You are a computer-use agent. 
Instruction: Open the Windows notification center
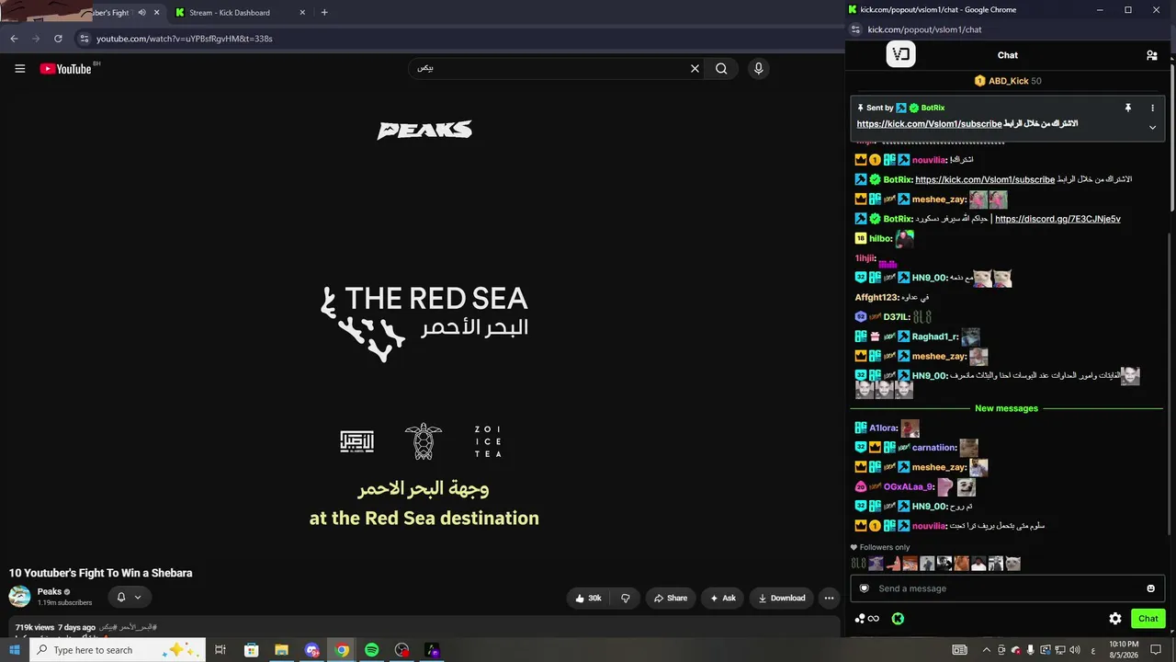tap(1155, 650)
